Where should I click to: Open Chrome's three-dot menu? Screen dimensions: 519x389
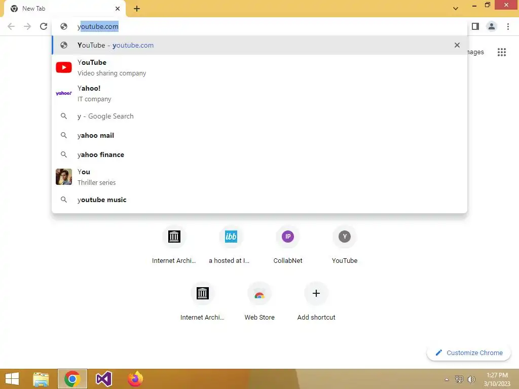coord(508,26)
